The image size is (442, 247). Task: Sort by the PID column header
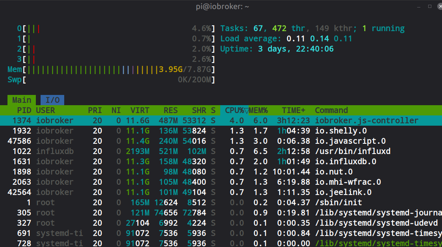coord(24,110)
